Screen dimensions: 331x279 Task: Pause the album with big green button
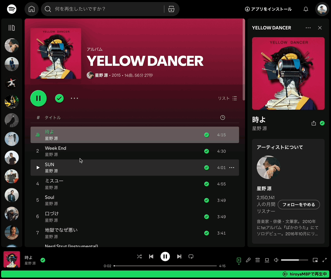click(38, 98)
